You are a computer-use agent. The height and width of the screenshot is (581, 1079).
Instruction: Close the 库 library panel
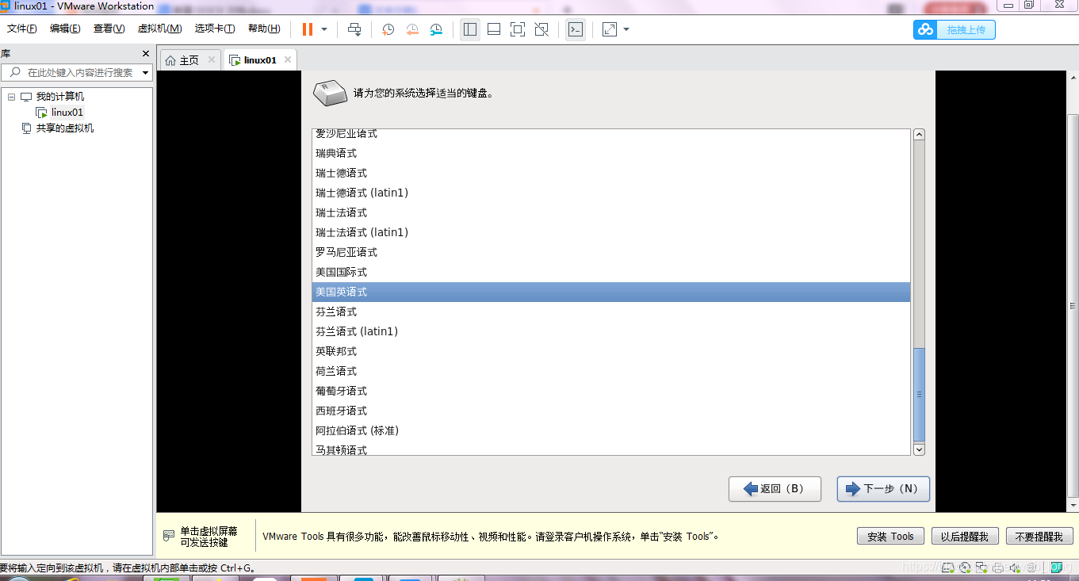coord(145,53)
